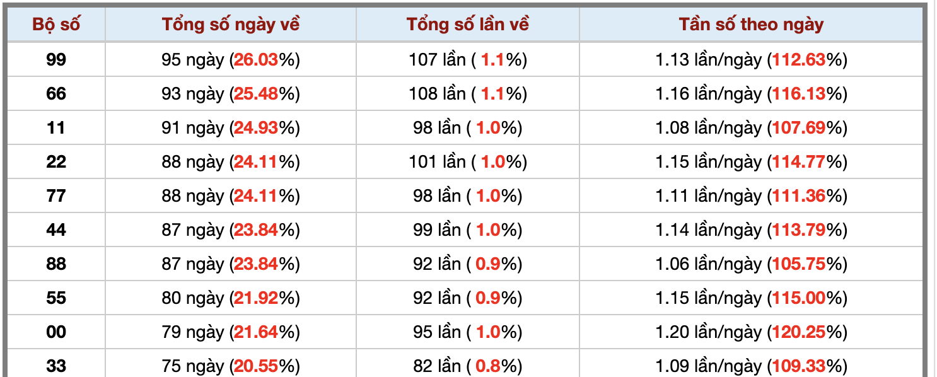Select number 66 in the Bộ số column
Screen dimensions: 937x377
tap(56, 94)
